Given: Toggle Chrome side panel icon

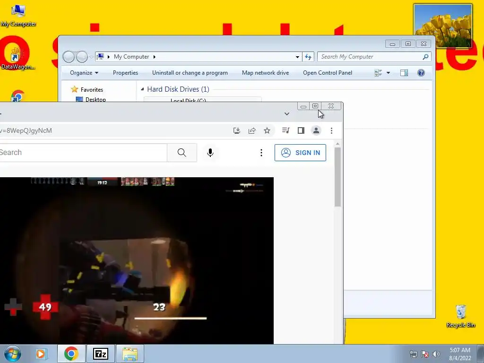Looking at the screenshot, I should pos(301,130).
